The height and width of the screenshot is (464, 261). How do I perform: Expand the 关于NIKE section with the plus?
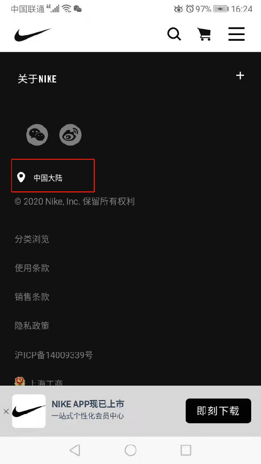coord(240,76)
